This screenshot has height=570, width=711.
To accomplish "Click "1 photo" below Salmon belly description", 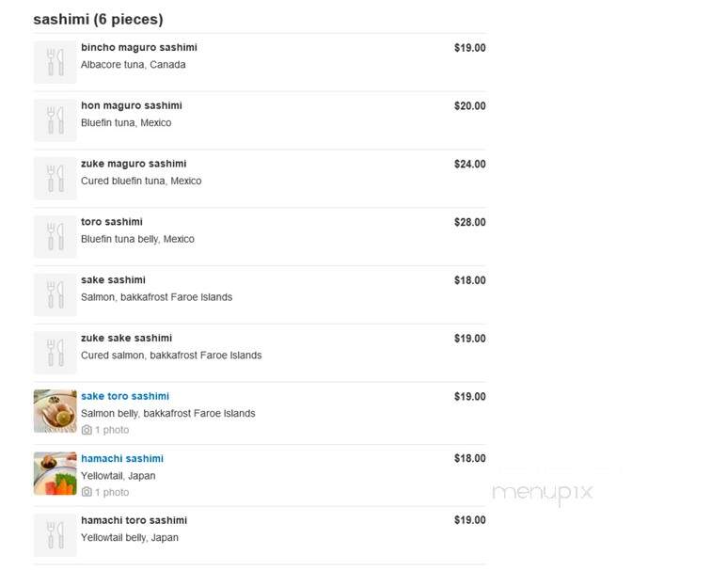I will (112, 430).
